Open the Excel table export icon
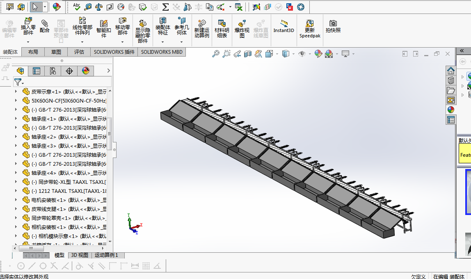 point(239,7)
